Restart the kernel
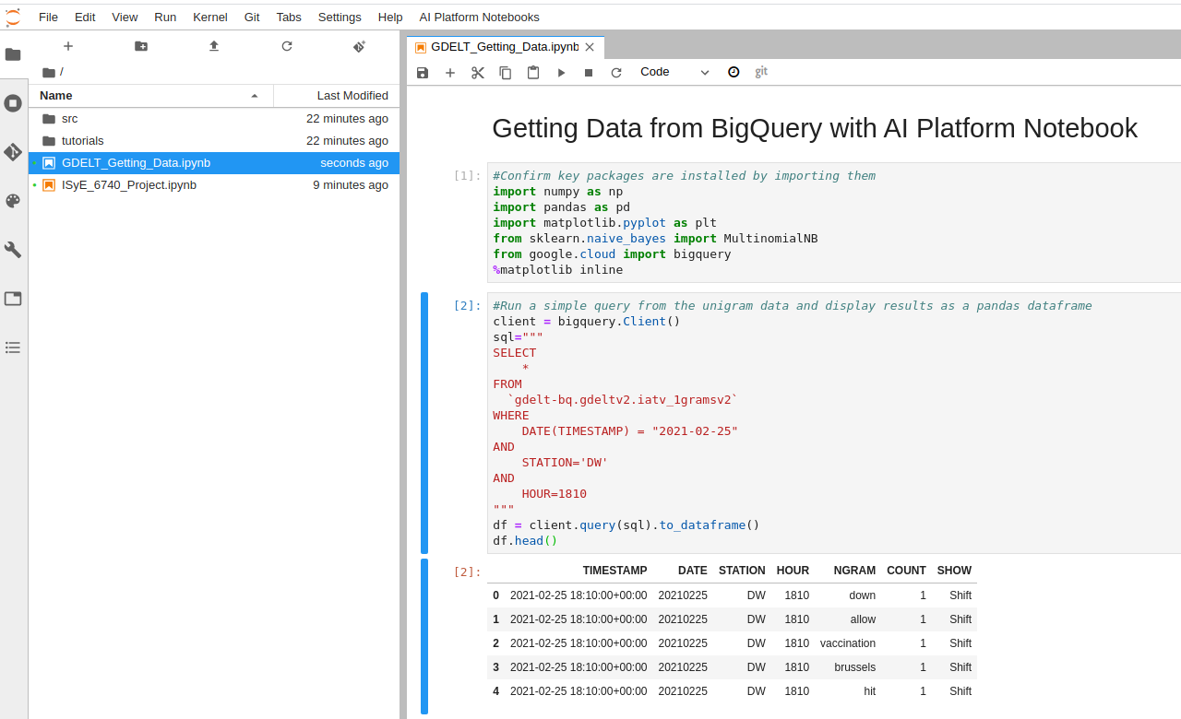Image resolution: width=1181 pixels, height=719 pixels. click(616, 72)
